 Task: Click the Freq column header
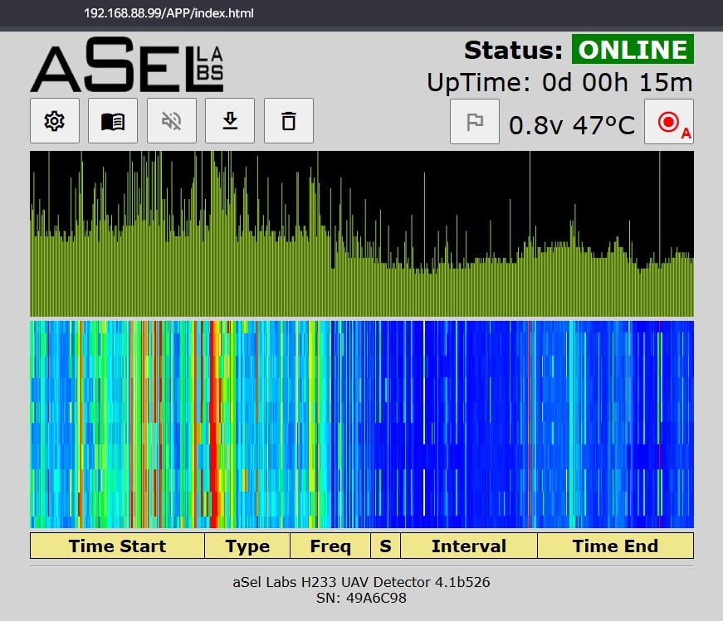click(330, 546)
